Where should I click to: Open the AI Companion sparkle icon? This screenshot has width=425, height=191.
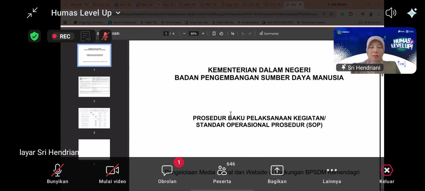412,13
